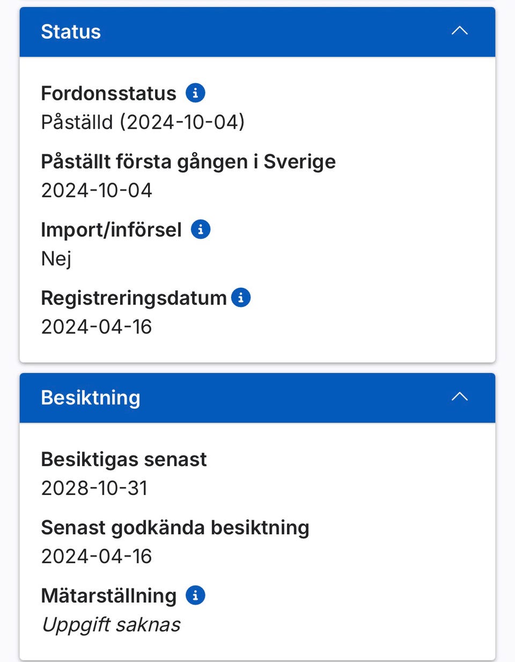Click the Påställd (2024-10-04) value
This screenshot has height=662, width=515.
tap(143, 122)
